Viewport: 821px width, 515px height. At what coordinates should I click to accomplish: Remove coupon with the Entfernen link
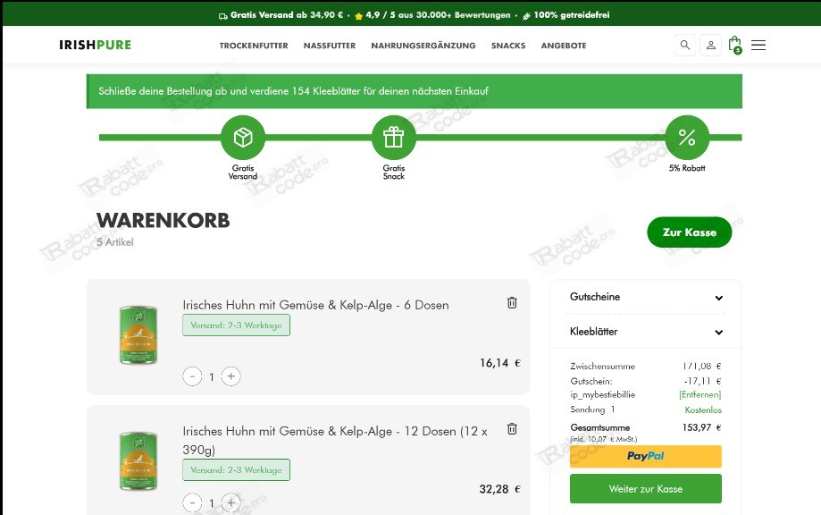[x=700, y=394]
